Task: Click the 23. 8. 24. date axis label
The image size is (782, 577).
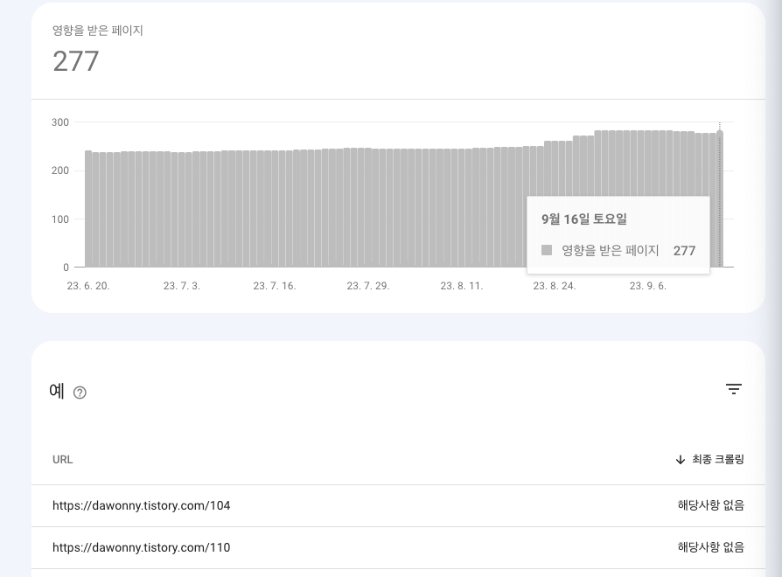Action: [555, 286]
